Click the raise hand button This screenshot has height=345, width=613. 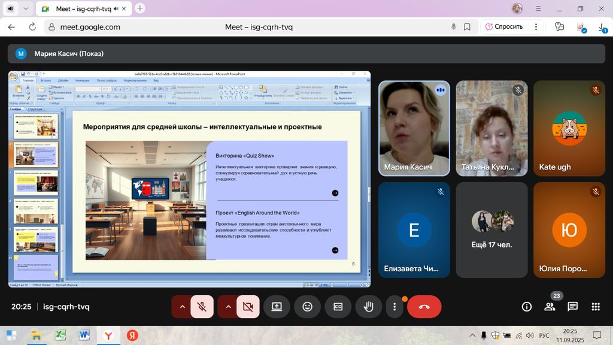(369, 307)
